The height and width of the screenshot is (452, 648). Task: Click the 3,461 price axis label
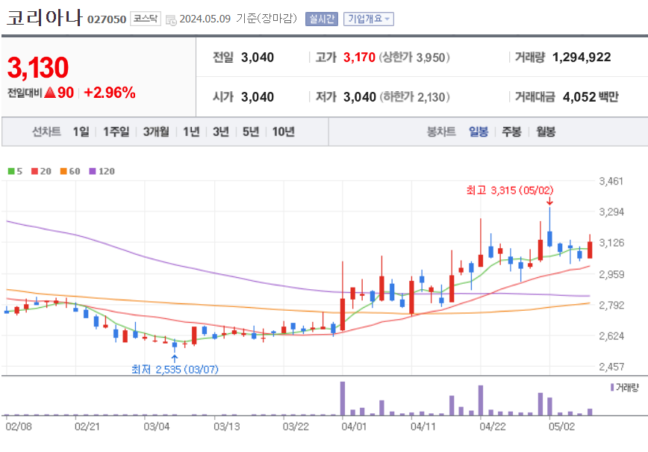tap(611, 181)
